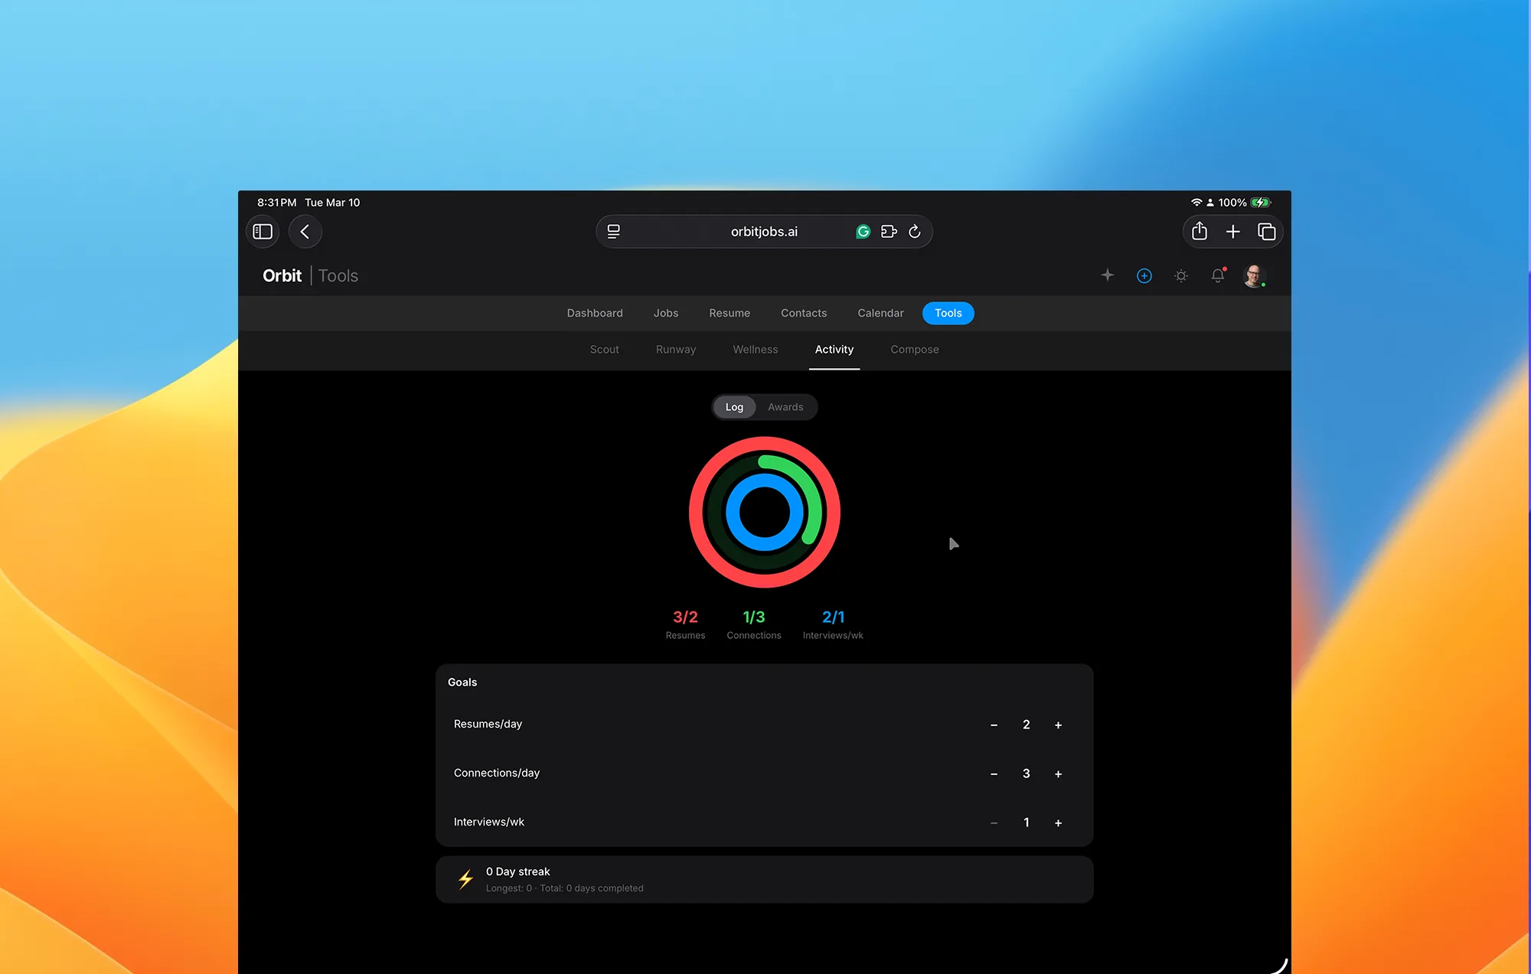1531x974 pixels.
Task: Click the blue plus circle icon in header
Action: click(x=1144, y=275)
